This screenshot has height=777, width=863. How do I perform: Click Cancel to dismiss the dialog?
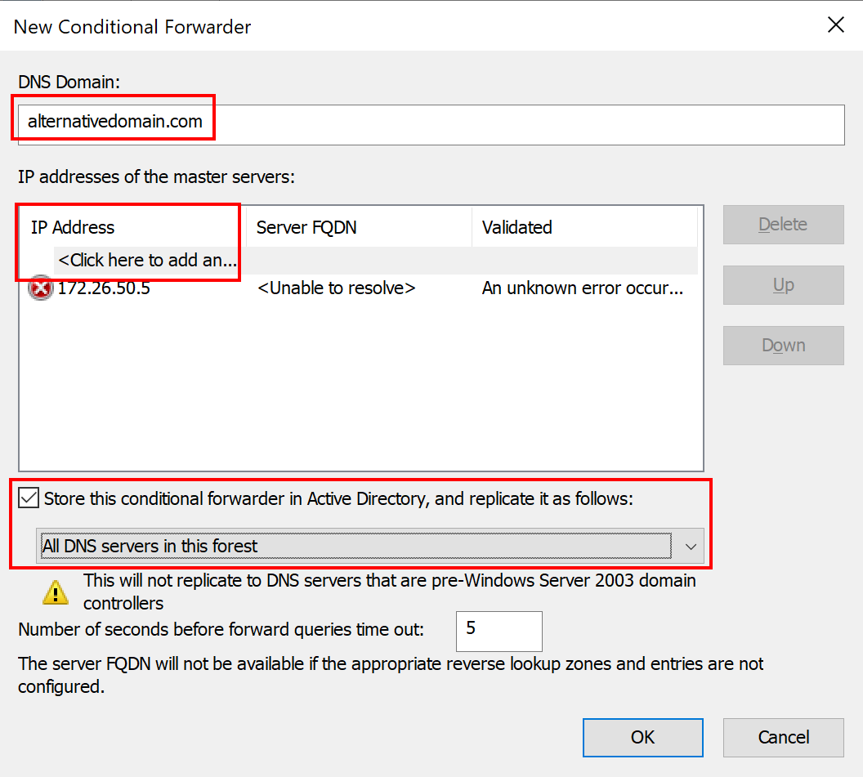783,737
